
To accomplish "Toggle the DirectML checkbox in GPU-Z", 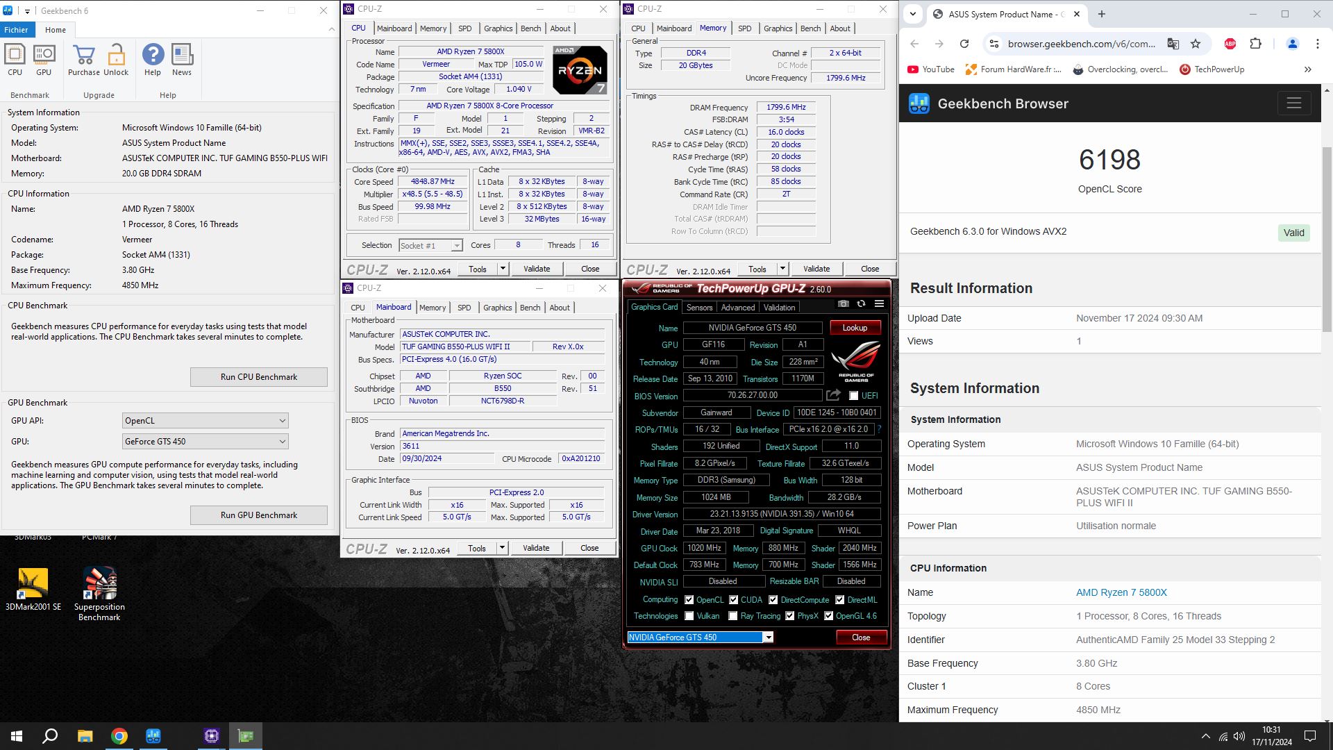I will (x=839, y=600).
